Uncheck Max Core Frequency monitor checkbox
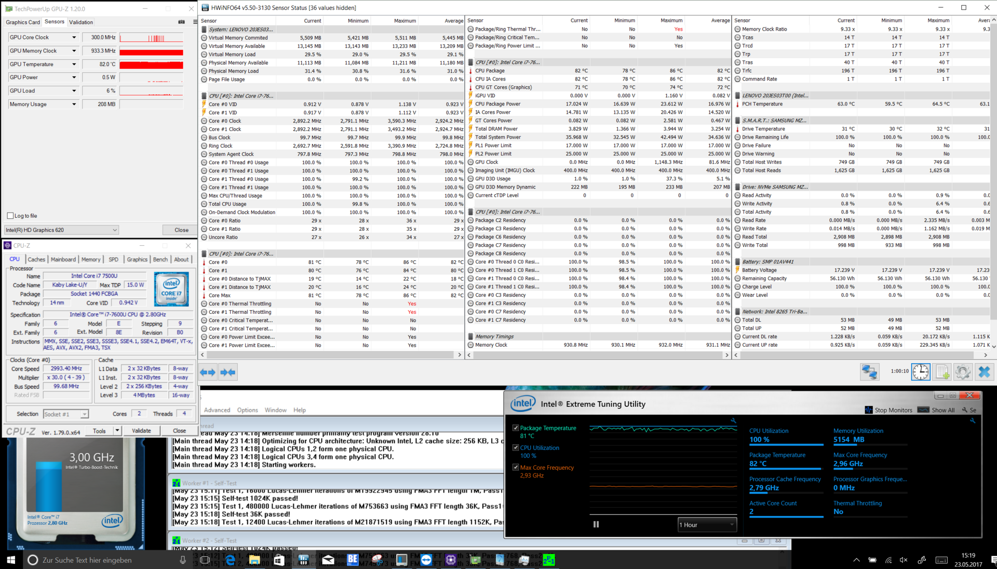 (516, 467)
